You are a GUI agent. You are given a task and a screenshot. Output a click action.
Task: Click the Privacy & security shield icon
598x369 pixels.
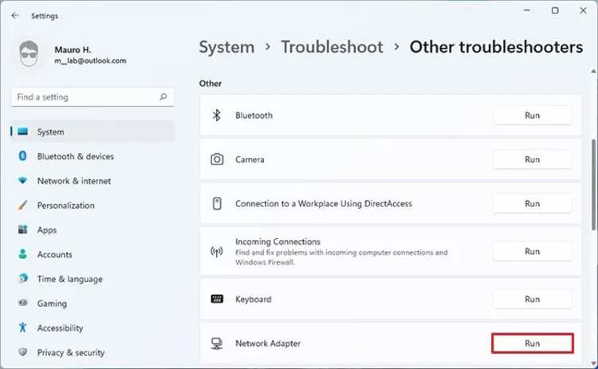pos(22,351)
